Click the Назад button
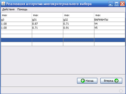 point(87,81)
